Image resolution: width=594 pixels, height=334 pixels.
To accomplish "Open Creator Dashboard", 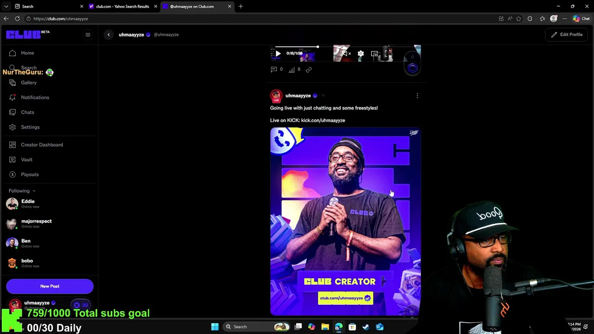I will click(42, 145).
